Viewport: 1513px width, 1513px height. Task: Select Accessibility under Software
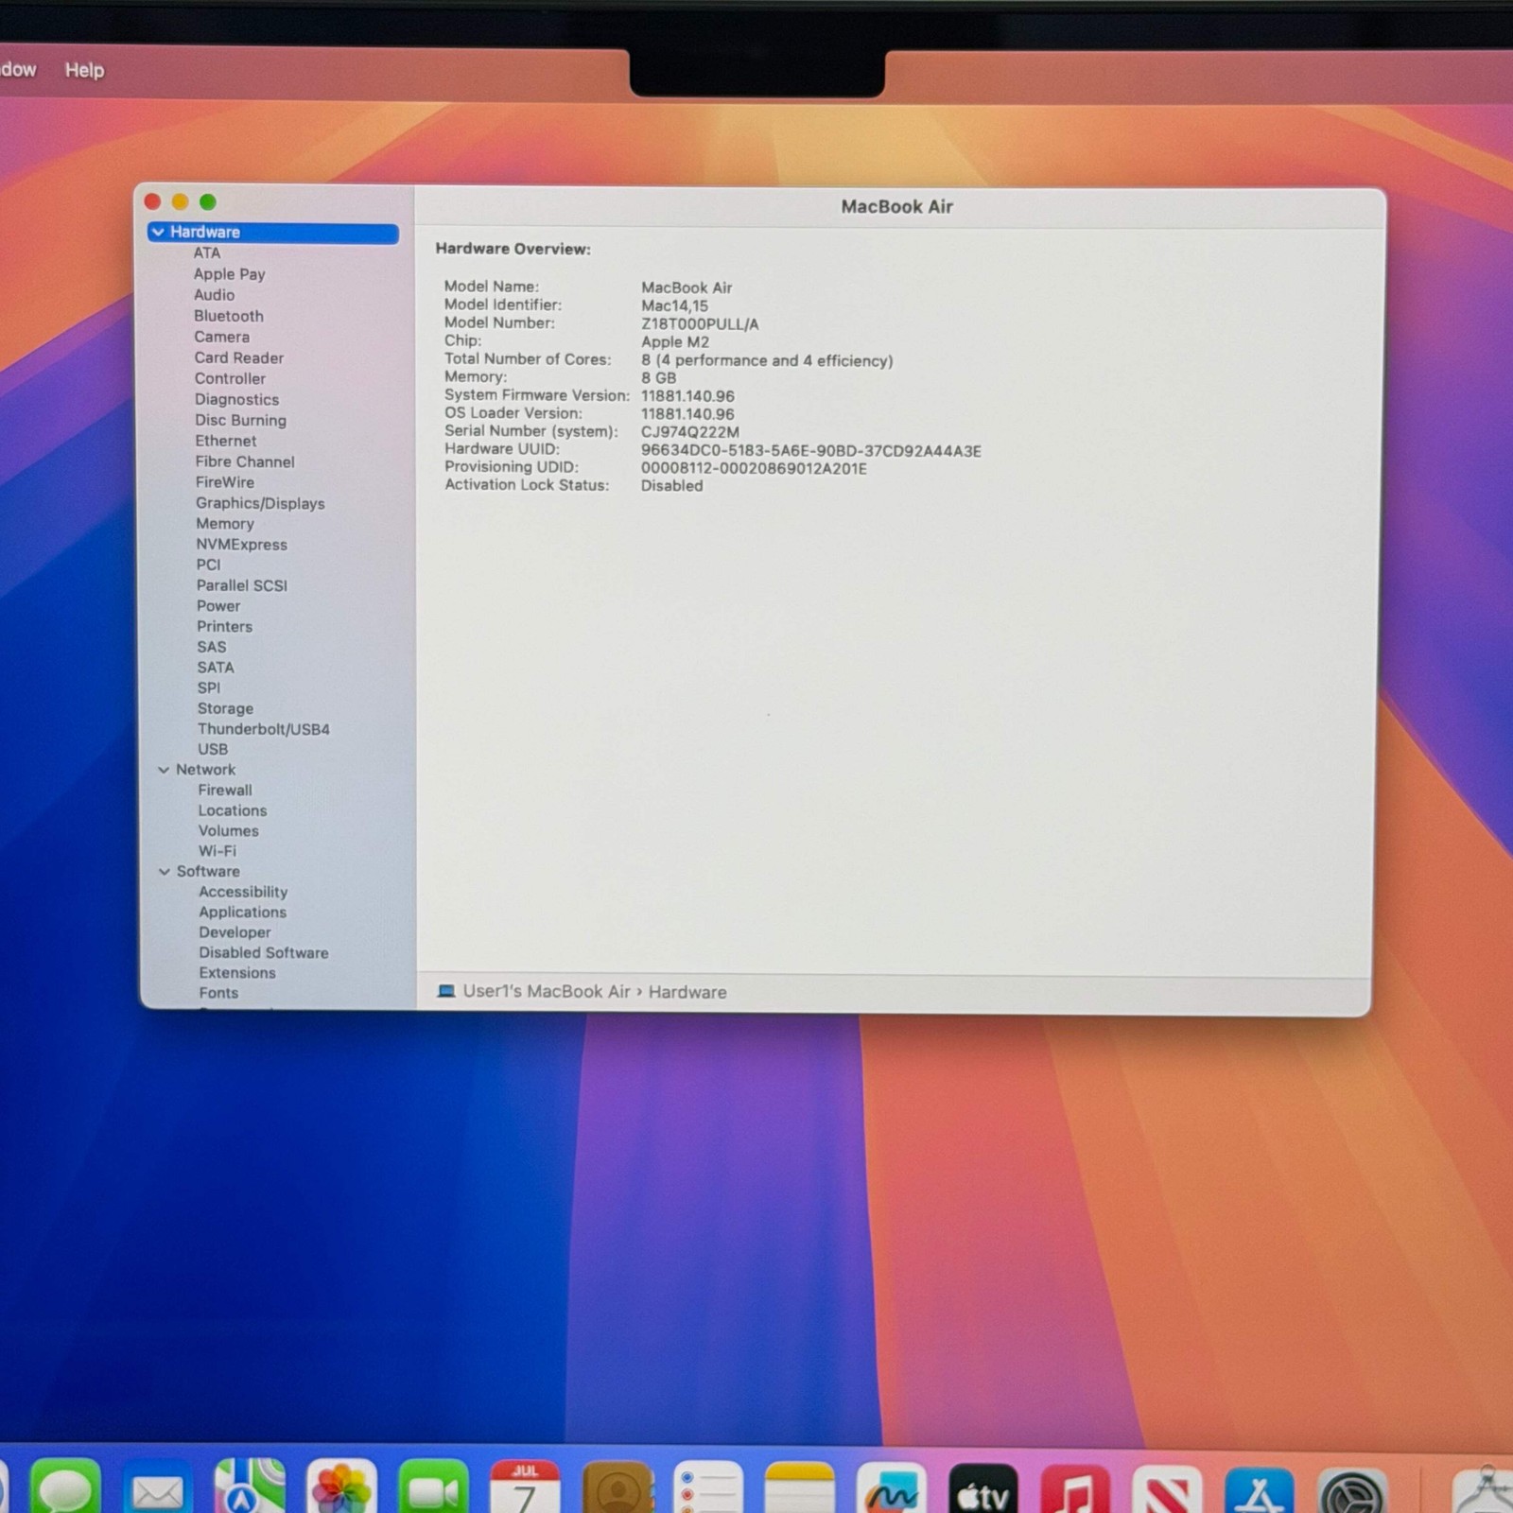[x=243, y=892]
